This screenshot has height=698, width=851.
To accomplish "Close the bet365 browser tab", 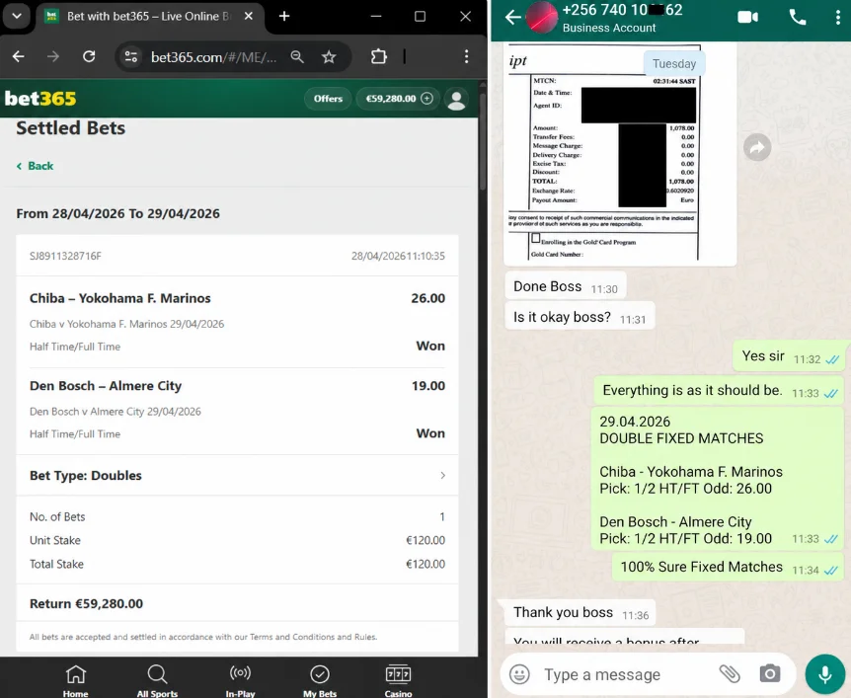I will [x=249, y=16].
